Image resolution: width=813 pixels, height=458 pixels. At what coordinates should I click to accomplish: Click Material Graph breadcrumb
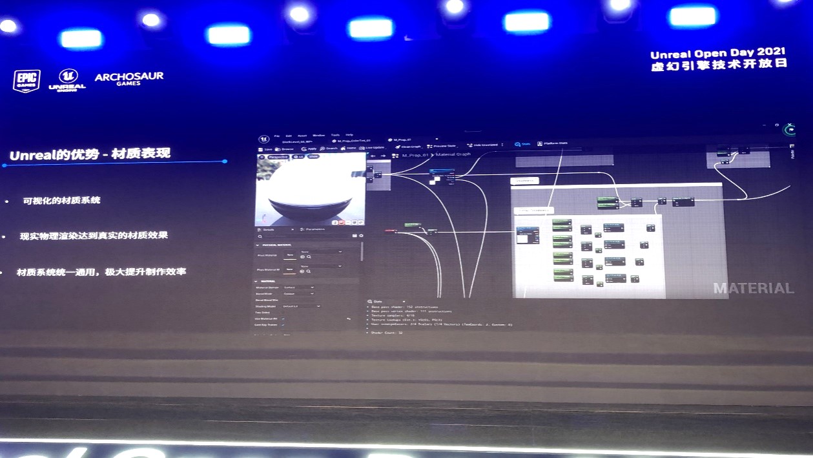point(453,154)
